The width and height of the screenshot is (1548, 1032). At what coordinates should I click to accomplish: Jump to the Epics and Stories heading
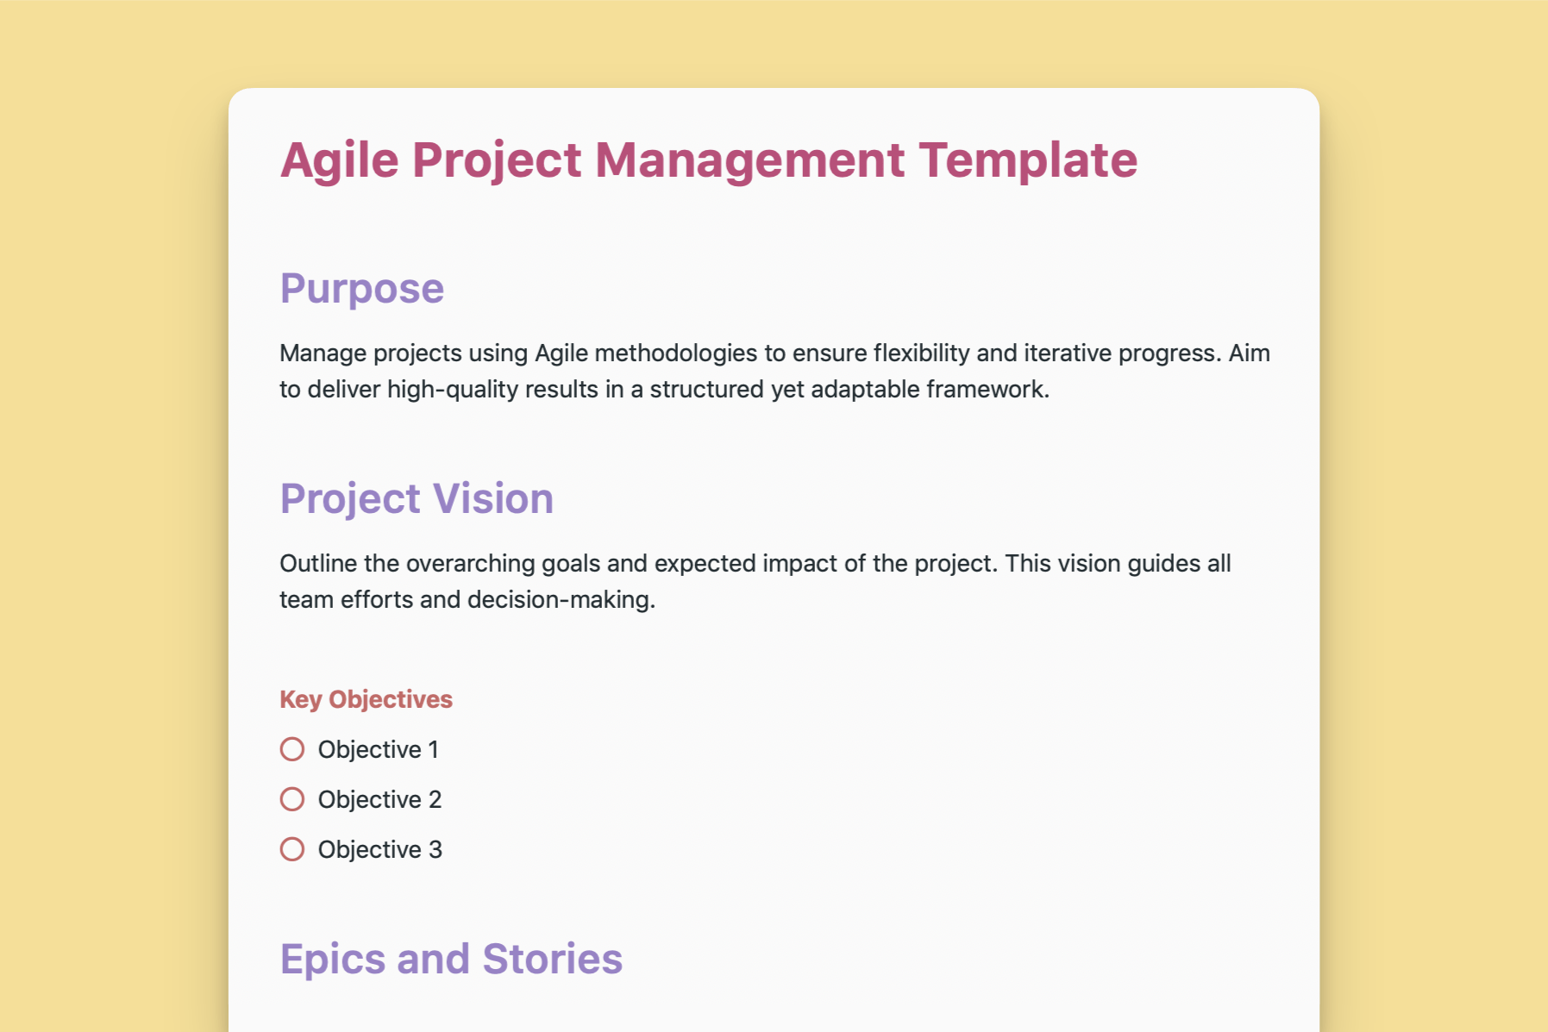tap(451, 959)
